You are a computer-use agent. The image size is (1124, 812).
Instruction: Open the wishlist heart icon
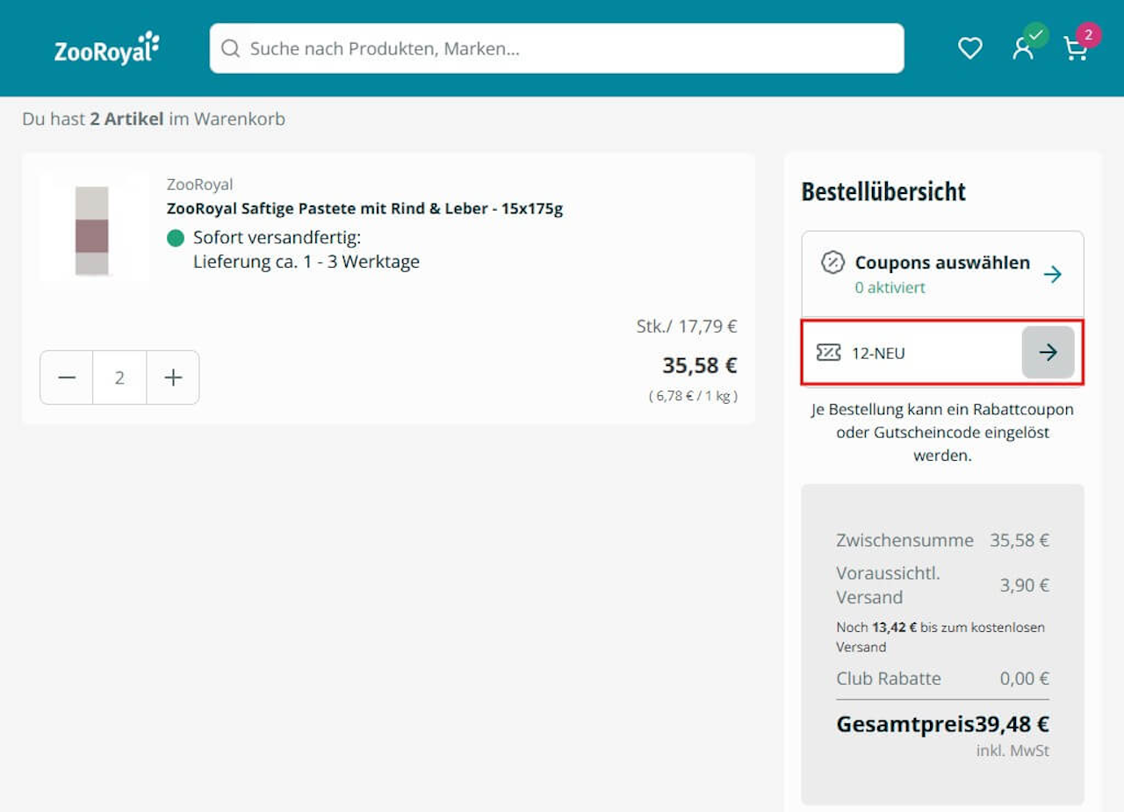[969, 48]
